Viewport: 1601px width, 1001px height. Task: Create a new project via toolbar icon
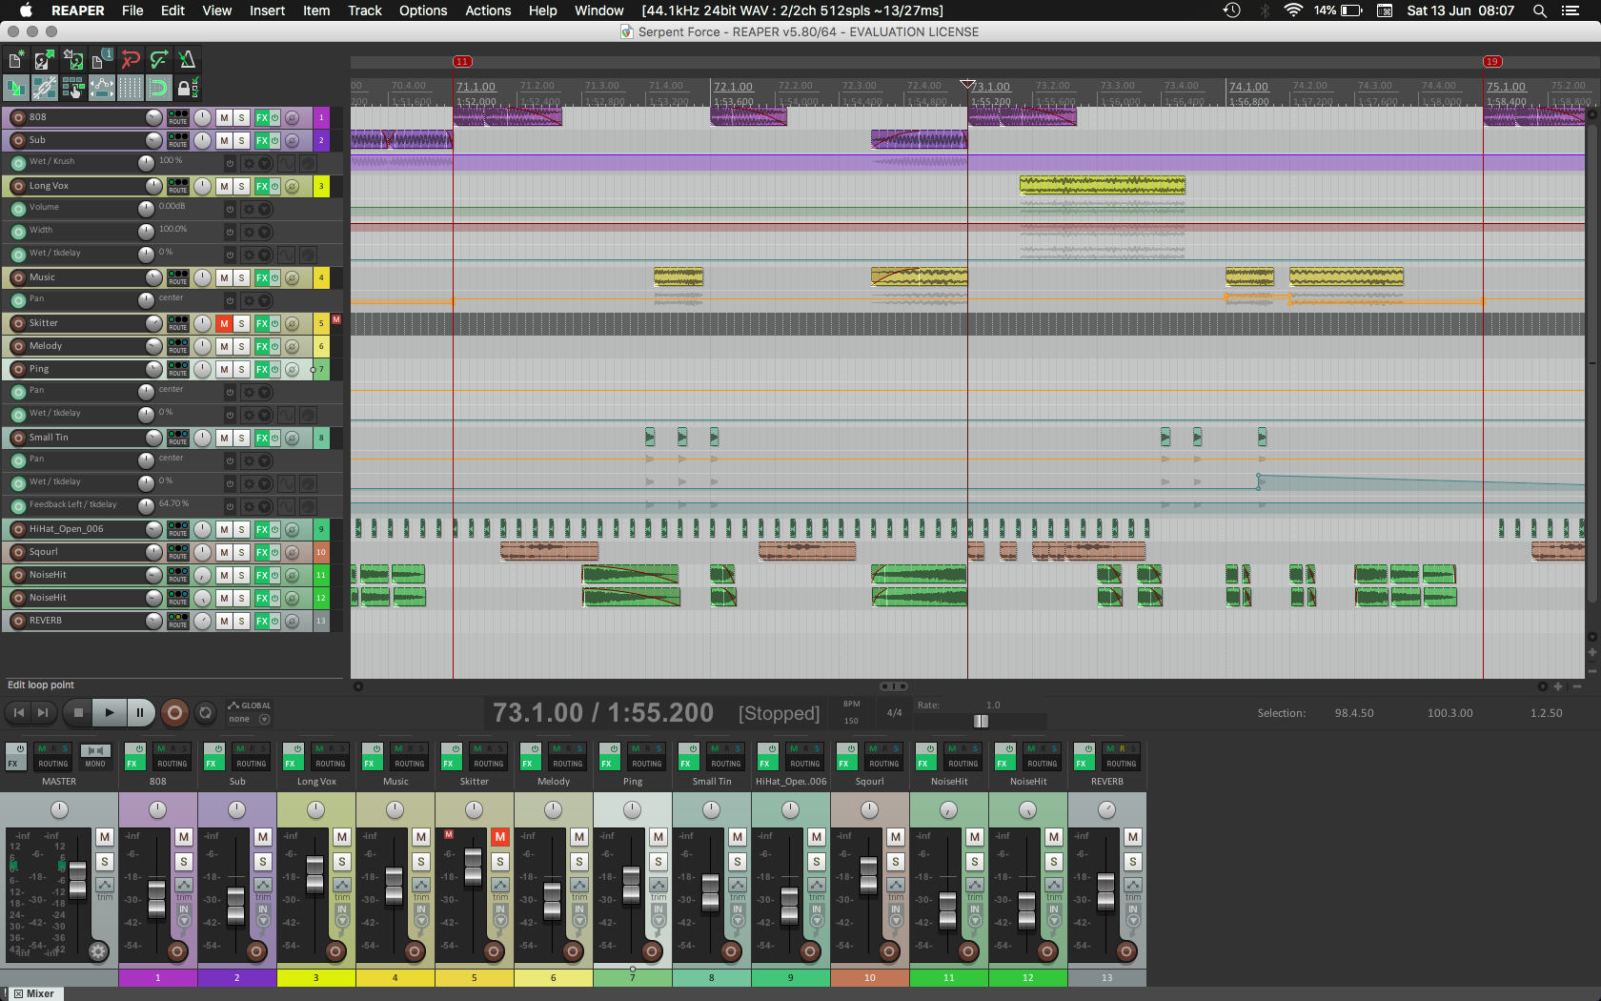(15, 60)
